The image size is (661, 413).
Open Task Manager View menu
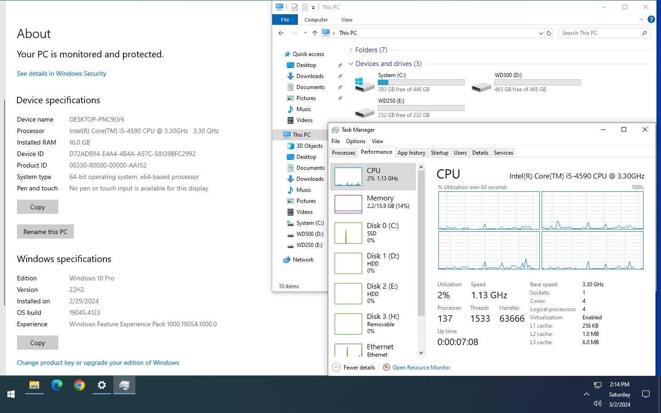(377, 141)
